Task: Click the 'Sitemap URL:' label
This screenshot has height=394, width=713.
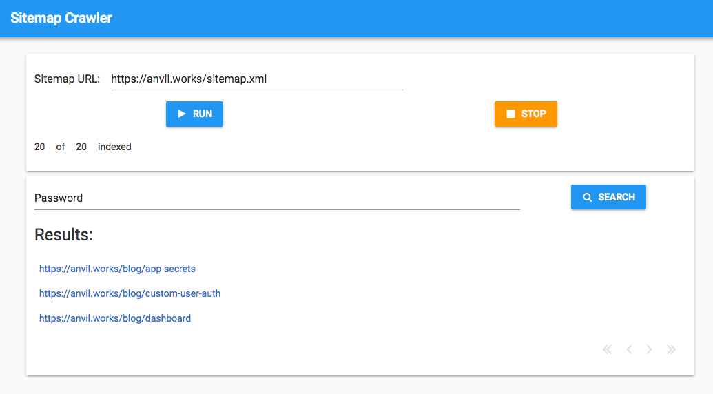Action: 67,79
